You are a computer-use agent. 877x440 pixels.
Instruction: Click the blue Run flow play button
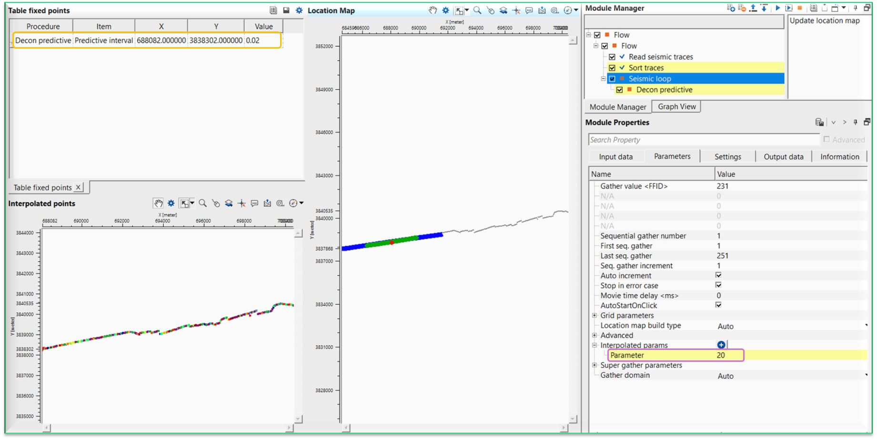pyautogui.click(x=777, y=8)
